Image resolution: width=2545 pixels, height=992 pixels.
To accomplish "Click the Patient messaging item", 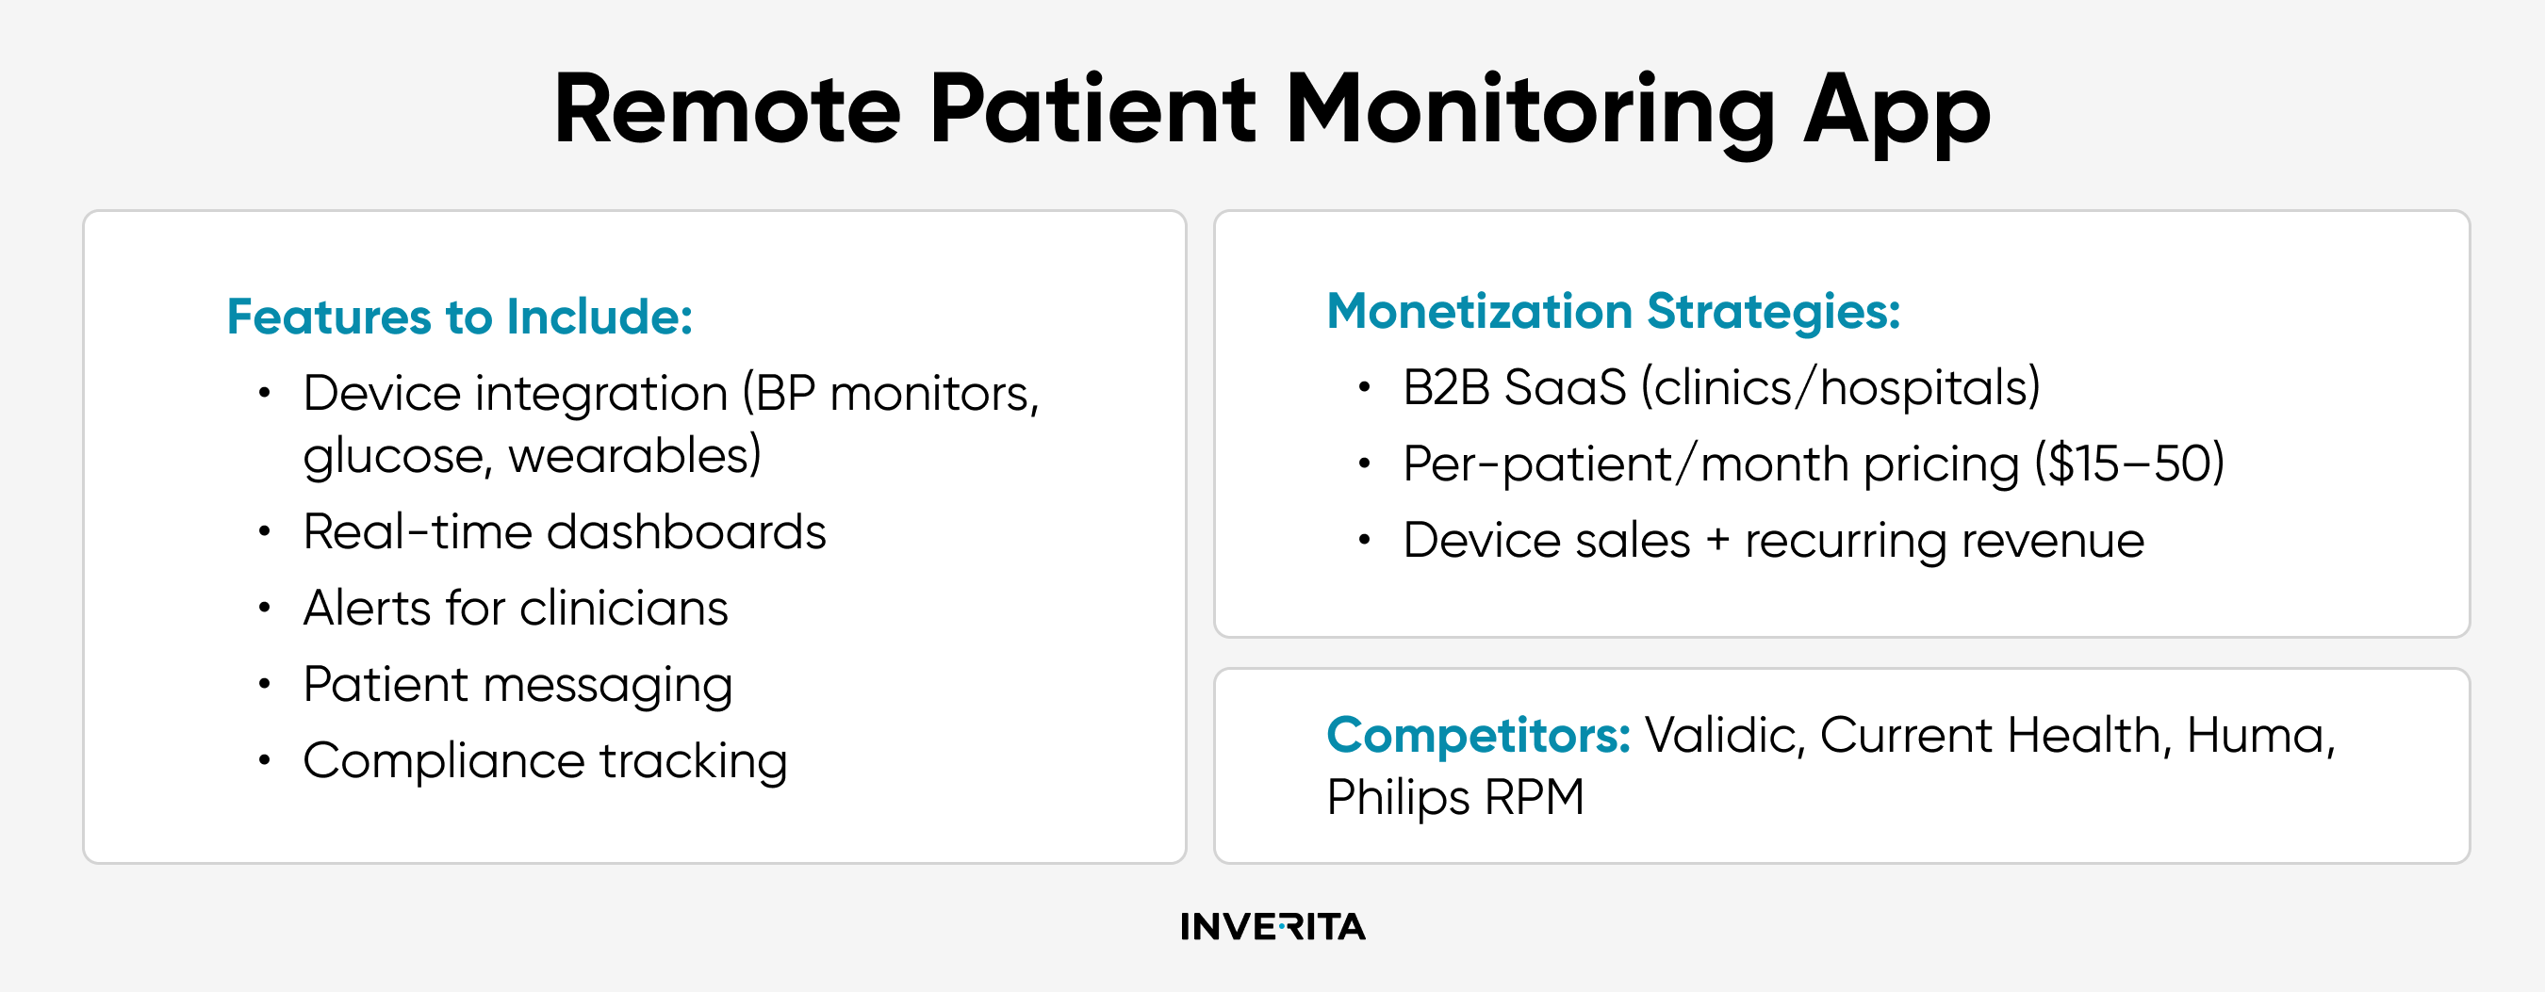I will click(x=517, y=685).
